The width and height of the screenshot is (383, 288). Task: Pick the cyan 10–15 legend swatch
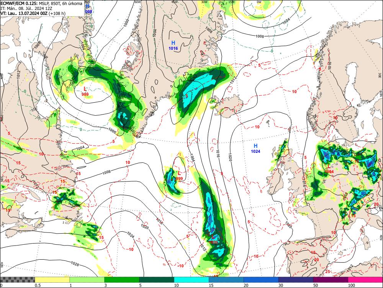coord(191,280)
